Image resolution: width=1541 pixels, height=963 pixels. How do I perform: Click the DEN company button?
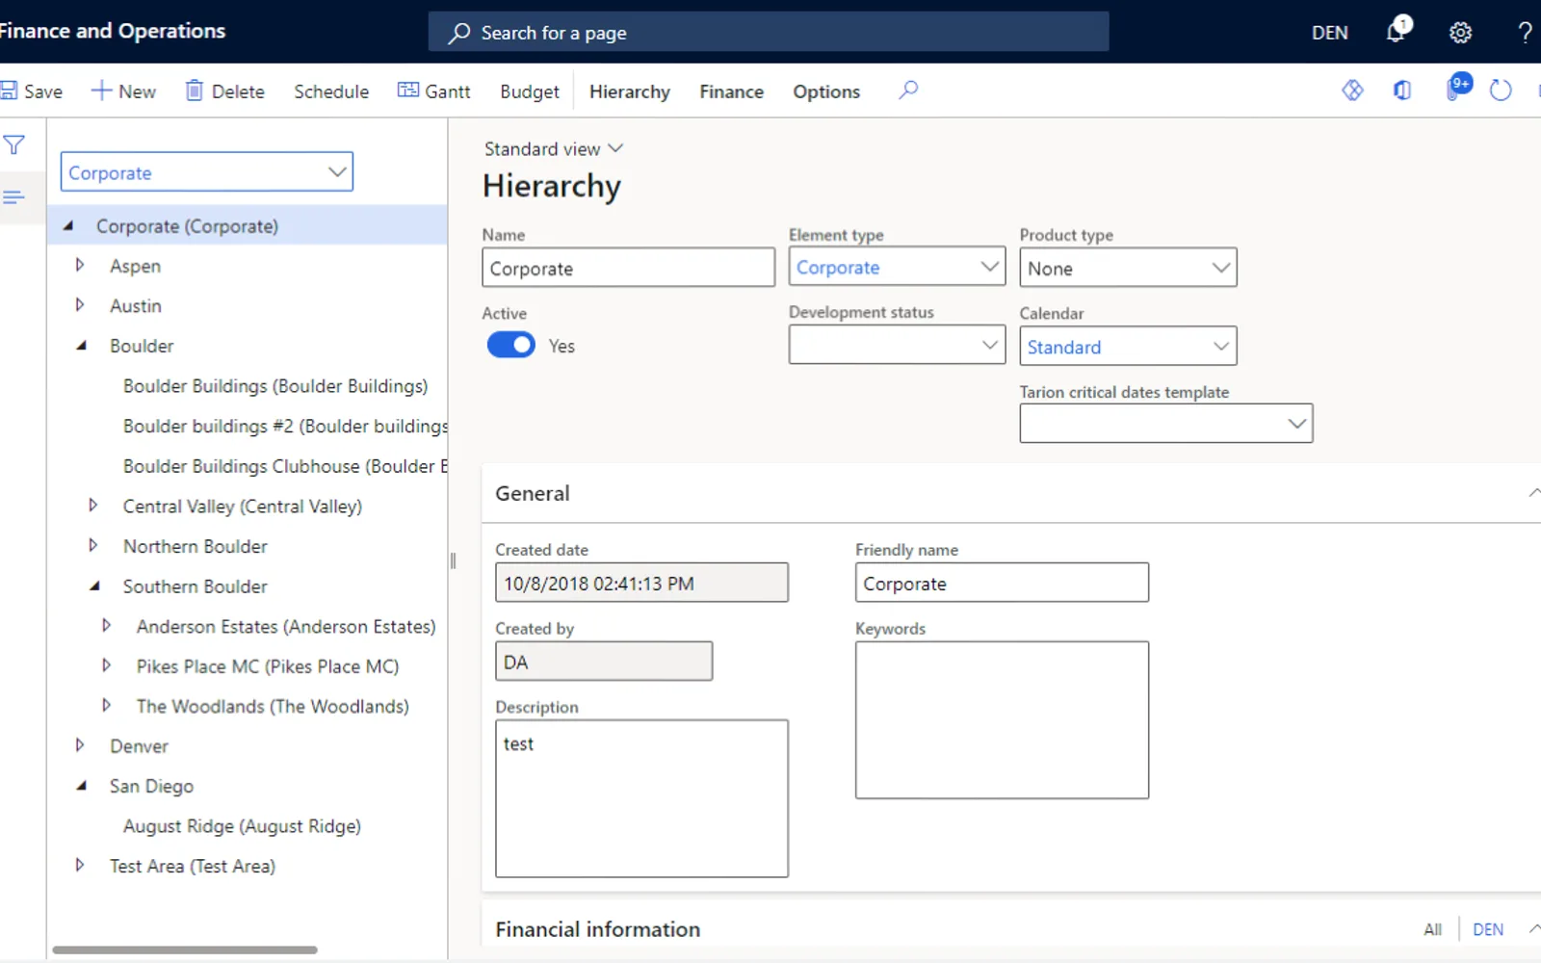point(1329,33)
